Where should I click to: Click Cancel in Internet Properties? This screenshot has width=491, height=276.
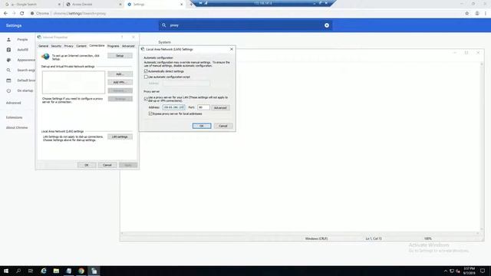(107, 165)
